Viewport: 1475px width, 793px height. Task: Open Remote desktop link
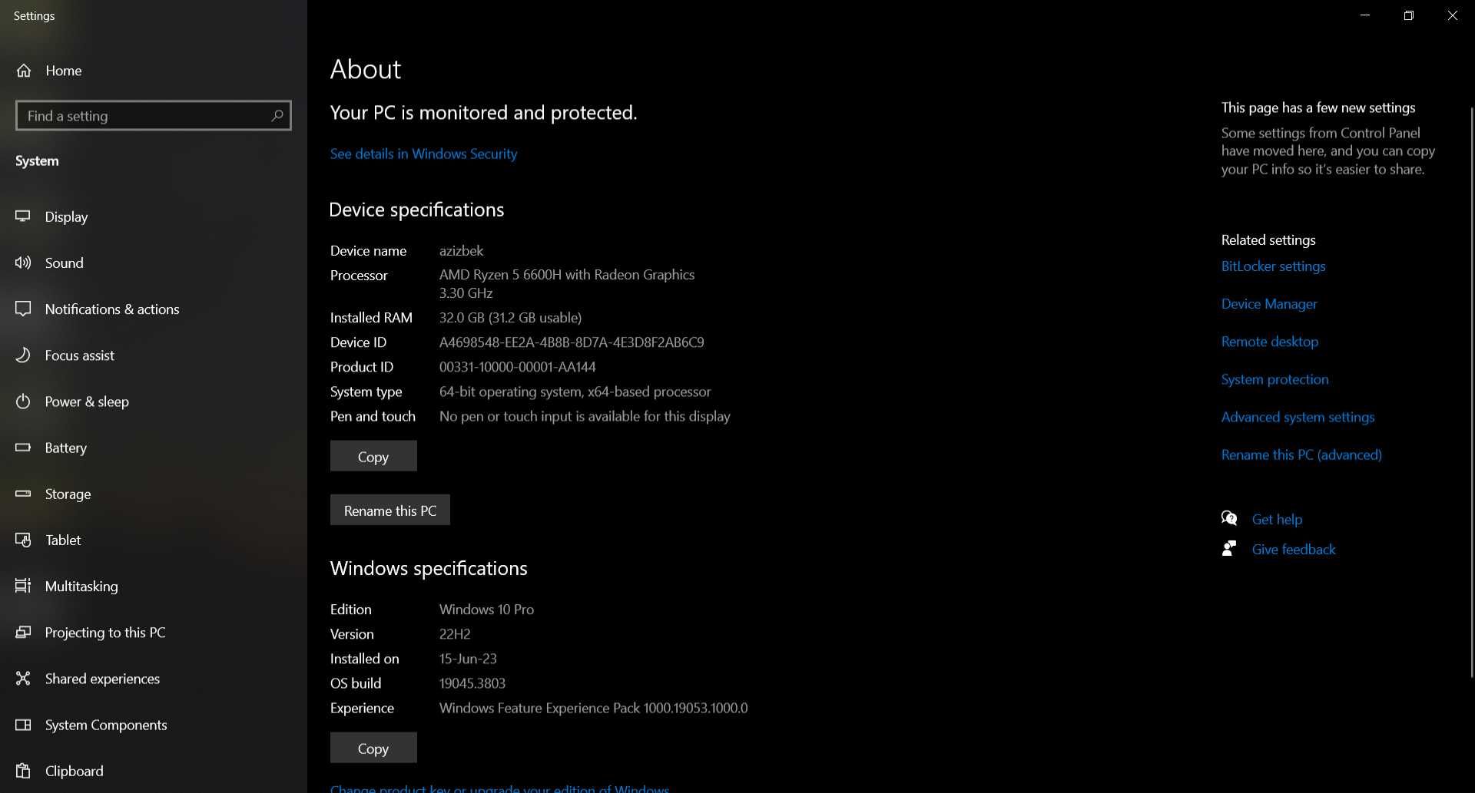(x=1270, y=342)
